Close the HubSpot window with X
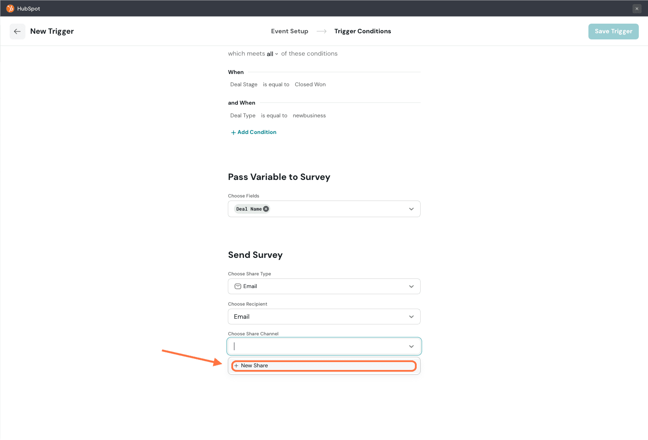Viewport: 648px width, 440px height. point(637,9)
